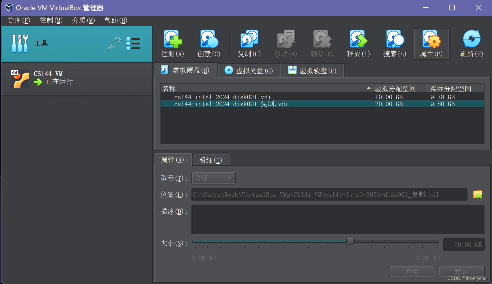Screen dimensions: 492x284
Task: Maximize the VirtualBox manager window
Action: (x=452, y=8)
